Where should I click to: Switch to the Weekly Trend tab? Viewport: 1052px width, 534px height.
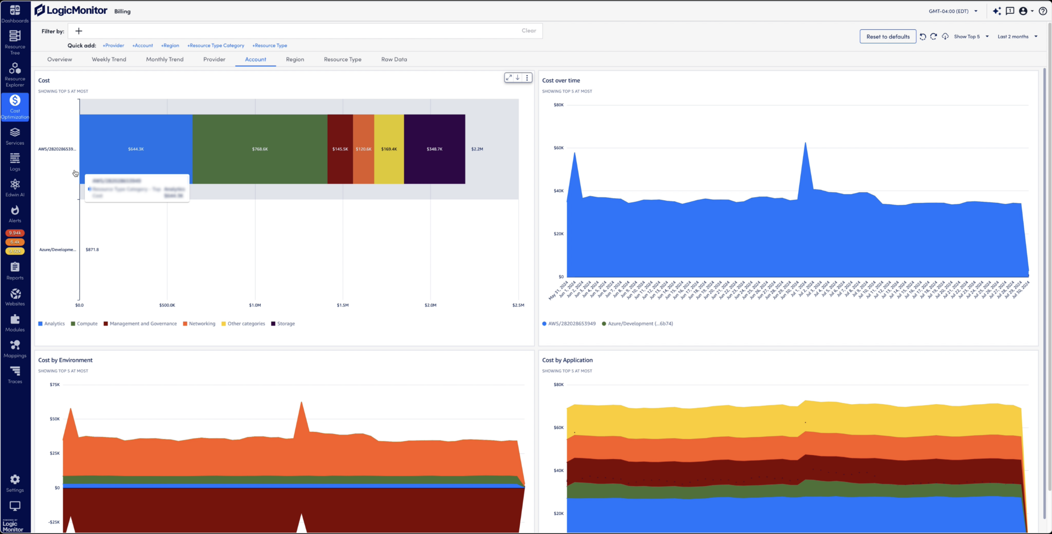point(108,59)
